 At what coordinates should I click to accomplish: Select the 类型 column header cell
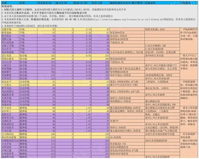coord(28,3)
